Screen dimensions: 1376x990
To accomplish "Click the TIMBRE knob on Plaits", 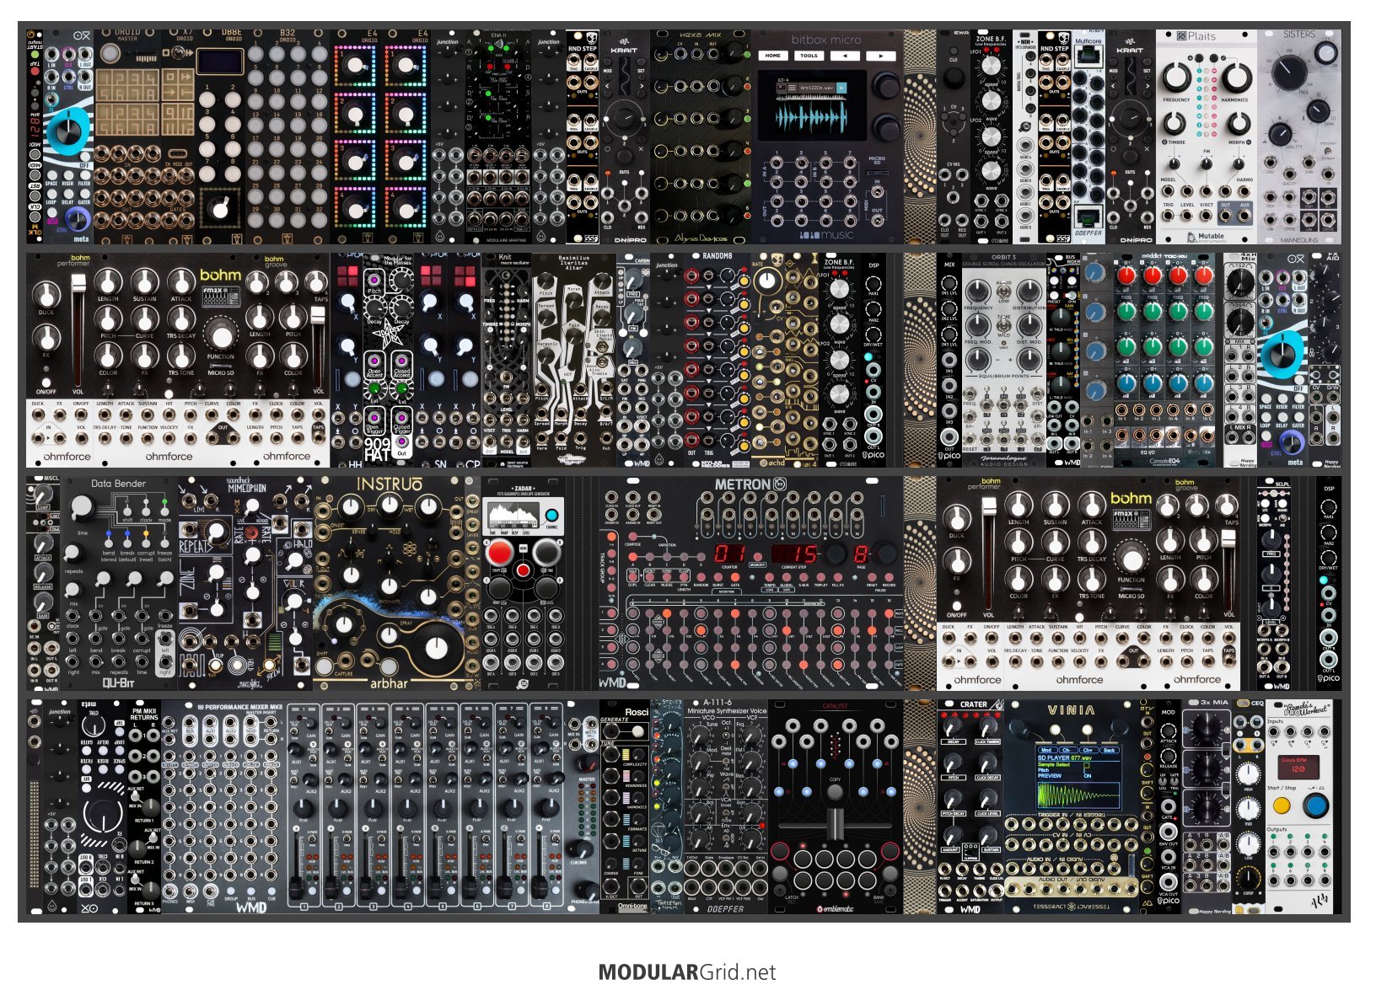I will click(1176, 123).
